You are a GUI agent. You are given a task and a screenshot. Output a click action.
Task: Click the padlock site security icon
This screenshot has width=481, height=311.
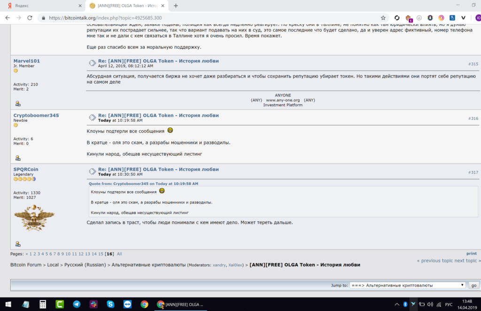[44, 18]
